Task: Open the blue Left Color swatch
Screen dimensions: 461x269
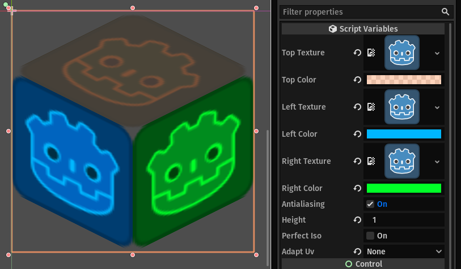Action: 404,134
